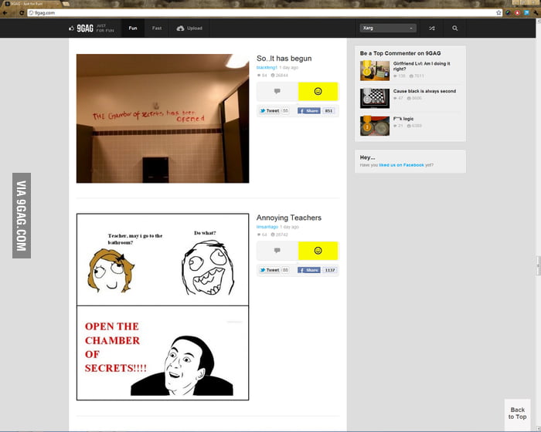Open 'Cause black is always second' thumbnail
Image resolution: width=541 pixels, height=432 pixels.
click(375, 98)
